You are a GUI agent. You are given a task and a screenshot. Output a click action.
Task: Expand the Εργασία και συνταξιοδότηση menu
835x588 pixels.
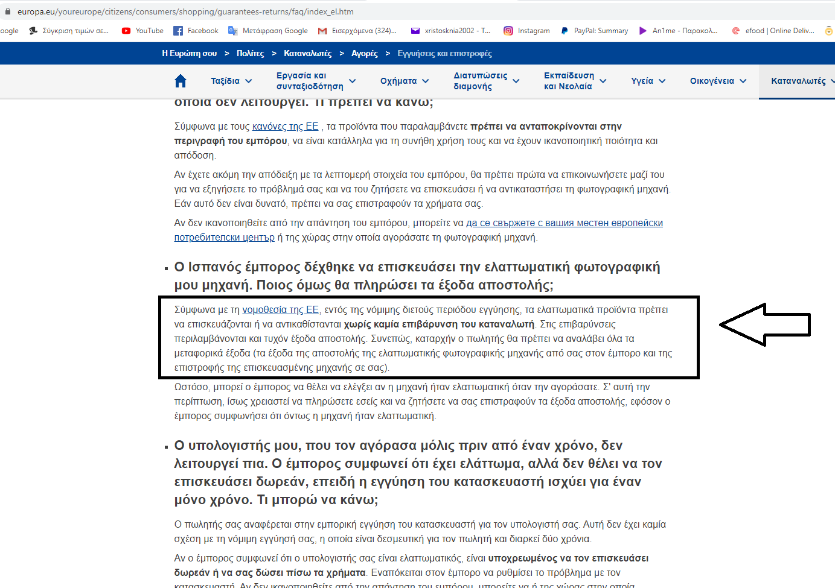pyautogui.click(x=316, y=81)
